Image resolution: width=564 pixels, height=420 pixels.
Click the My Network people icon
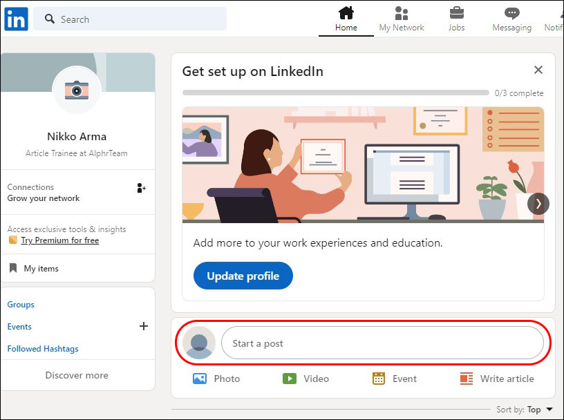(x=402, y=13)
